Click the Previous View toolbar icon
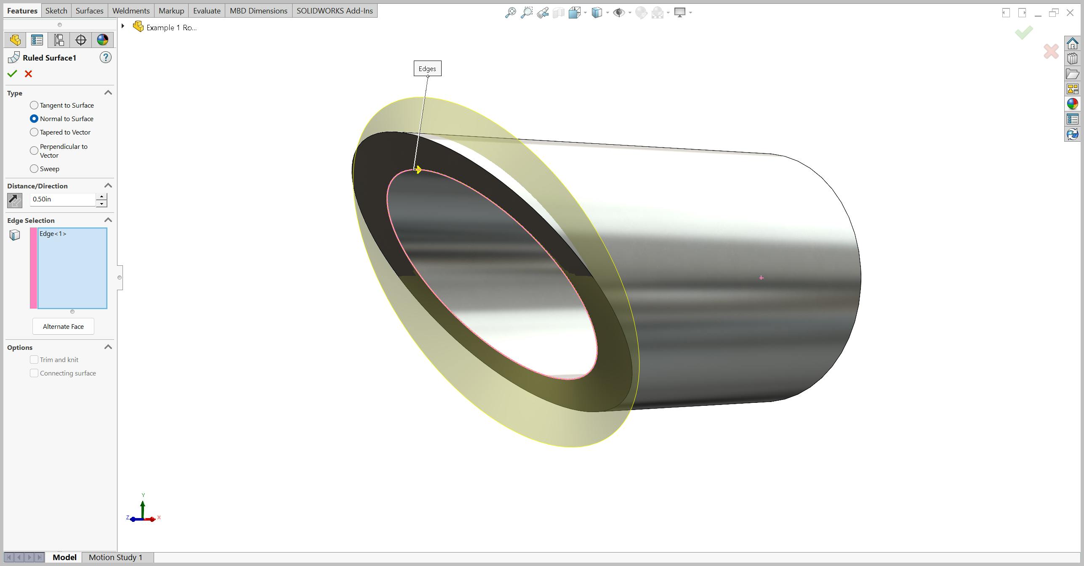The width and height of the screenshot is (1084, 566). tap(543, 13)
